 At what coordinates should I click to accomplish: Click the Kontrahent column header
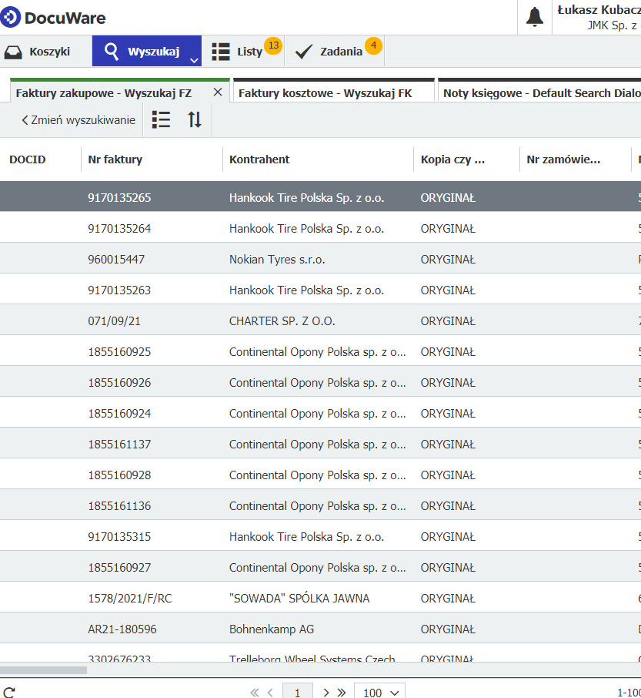[x=259, y=159]
